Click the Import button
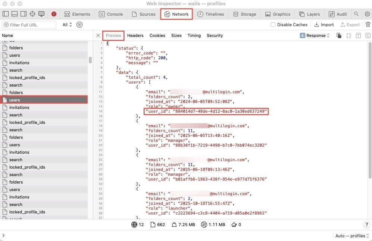The width and height of the screenshot is (372, 241). [323, 25]
